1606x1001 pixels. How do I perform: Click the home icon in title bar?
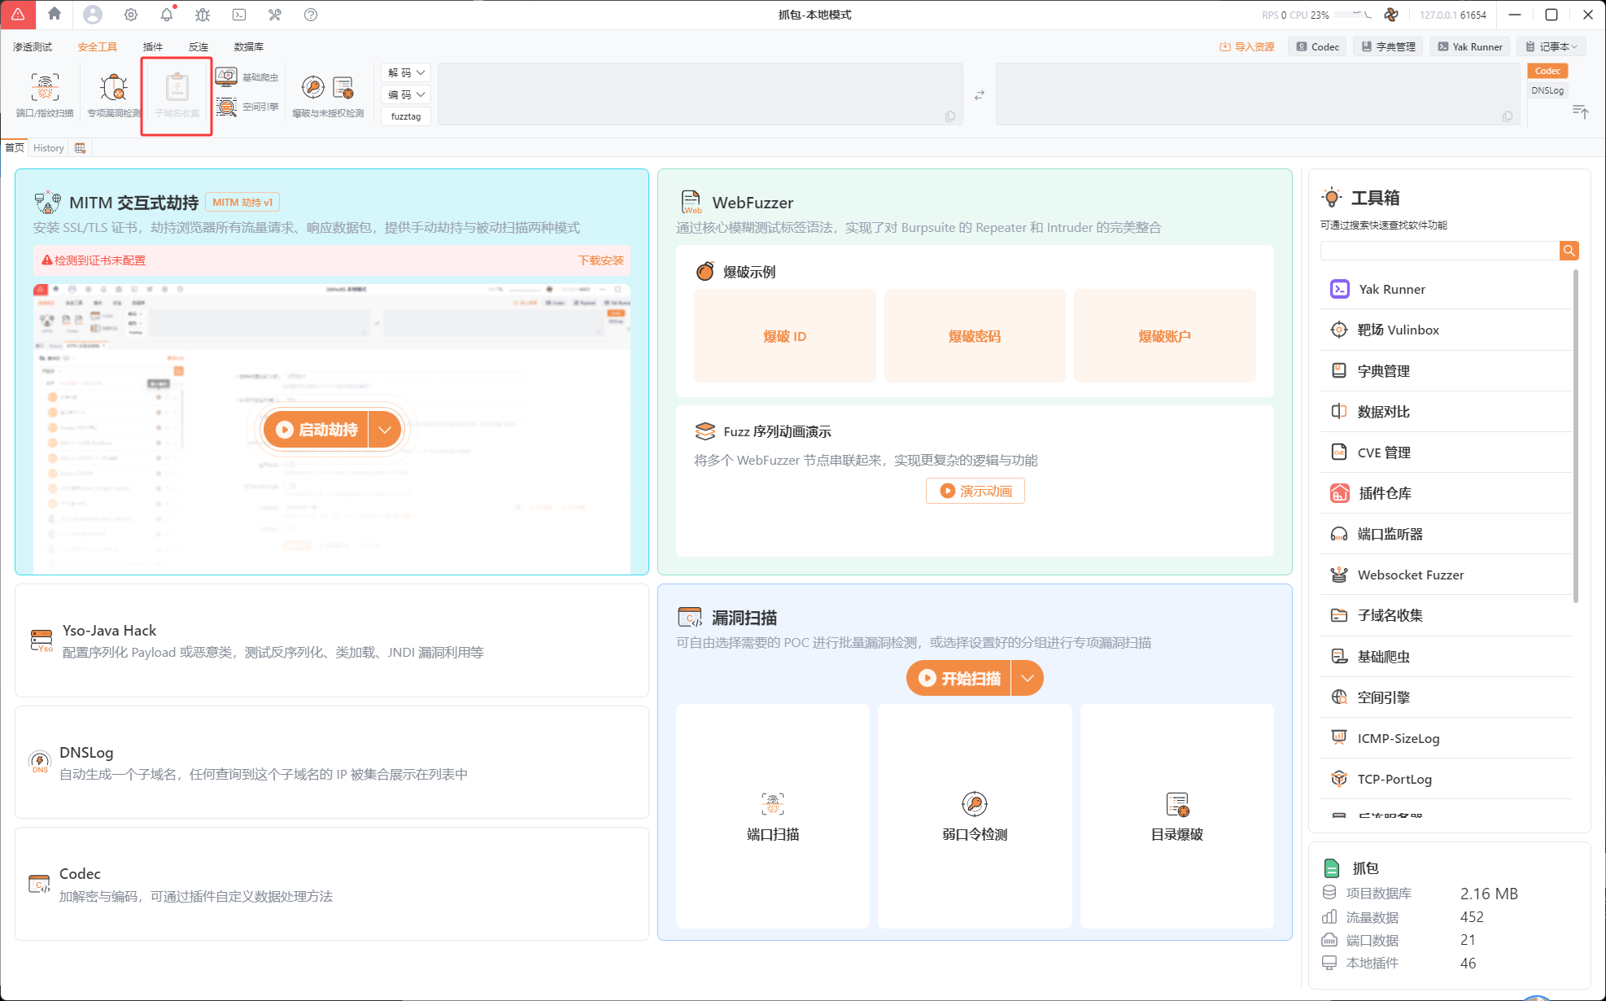click(x=55, y=14)
